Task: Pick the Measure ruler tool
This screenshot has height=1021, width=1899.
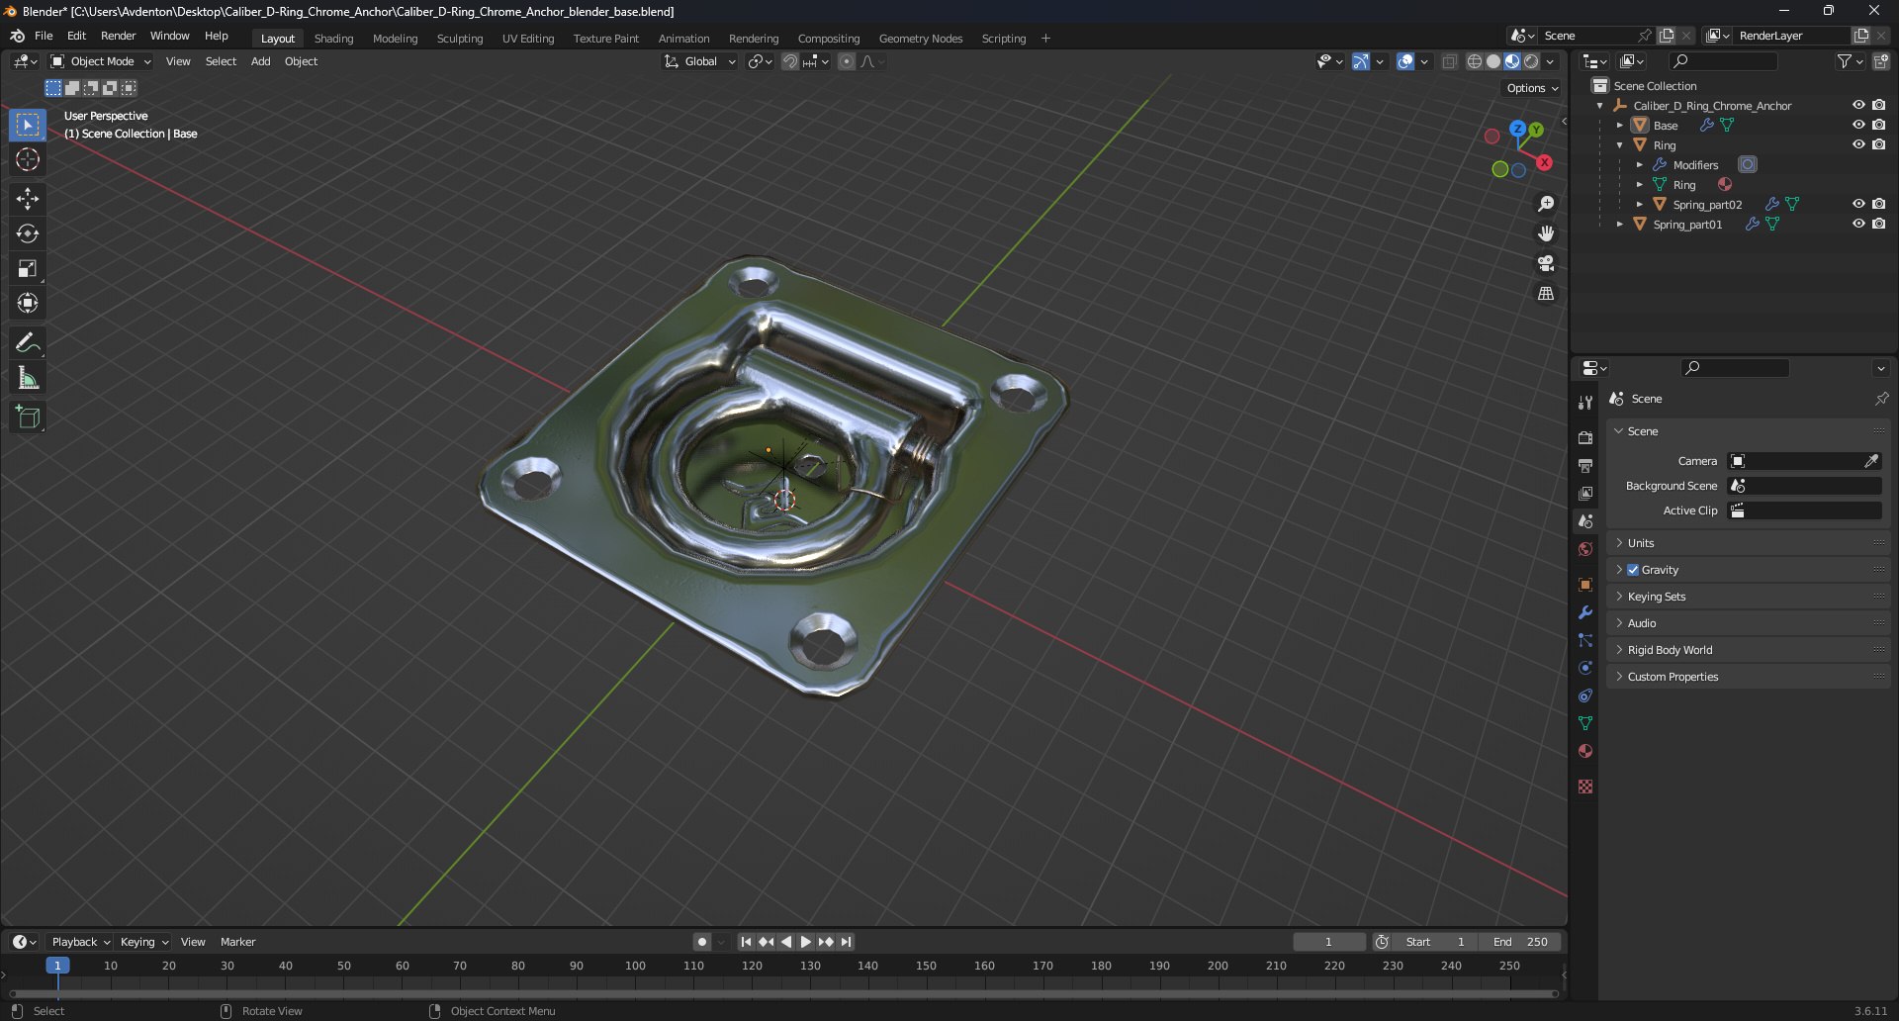Action: click(x=28, y=378)
